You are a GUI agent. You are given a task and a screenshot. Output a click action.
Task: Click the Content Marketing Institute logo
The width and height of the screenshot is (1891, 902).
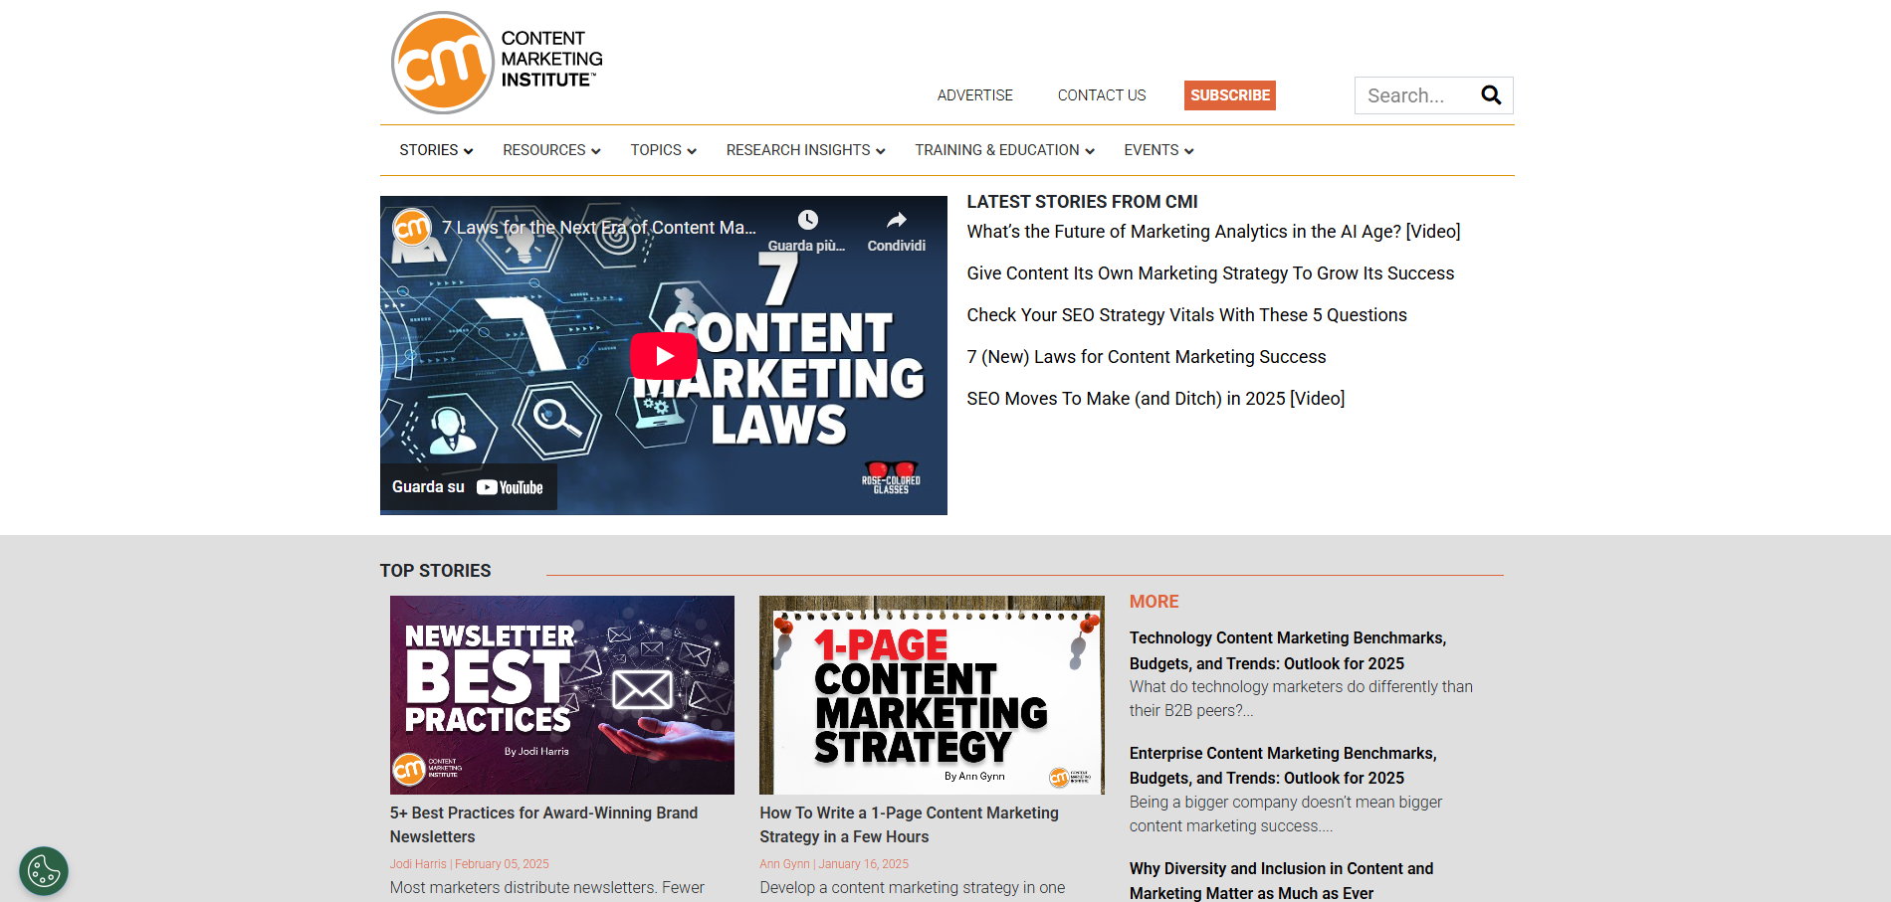tap(498, 63)
